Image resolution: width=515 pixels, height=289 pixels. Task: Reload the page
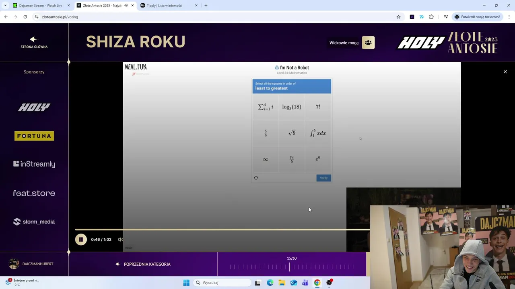pyautogui.click(x=25, y=17)
